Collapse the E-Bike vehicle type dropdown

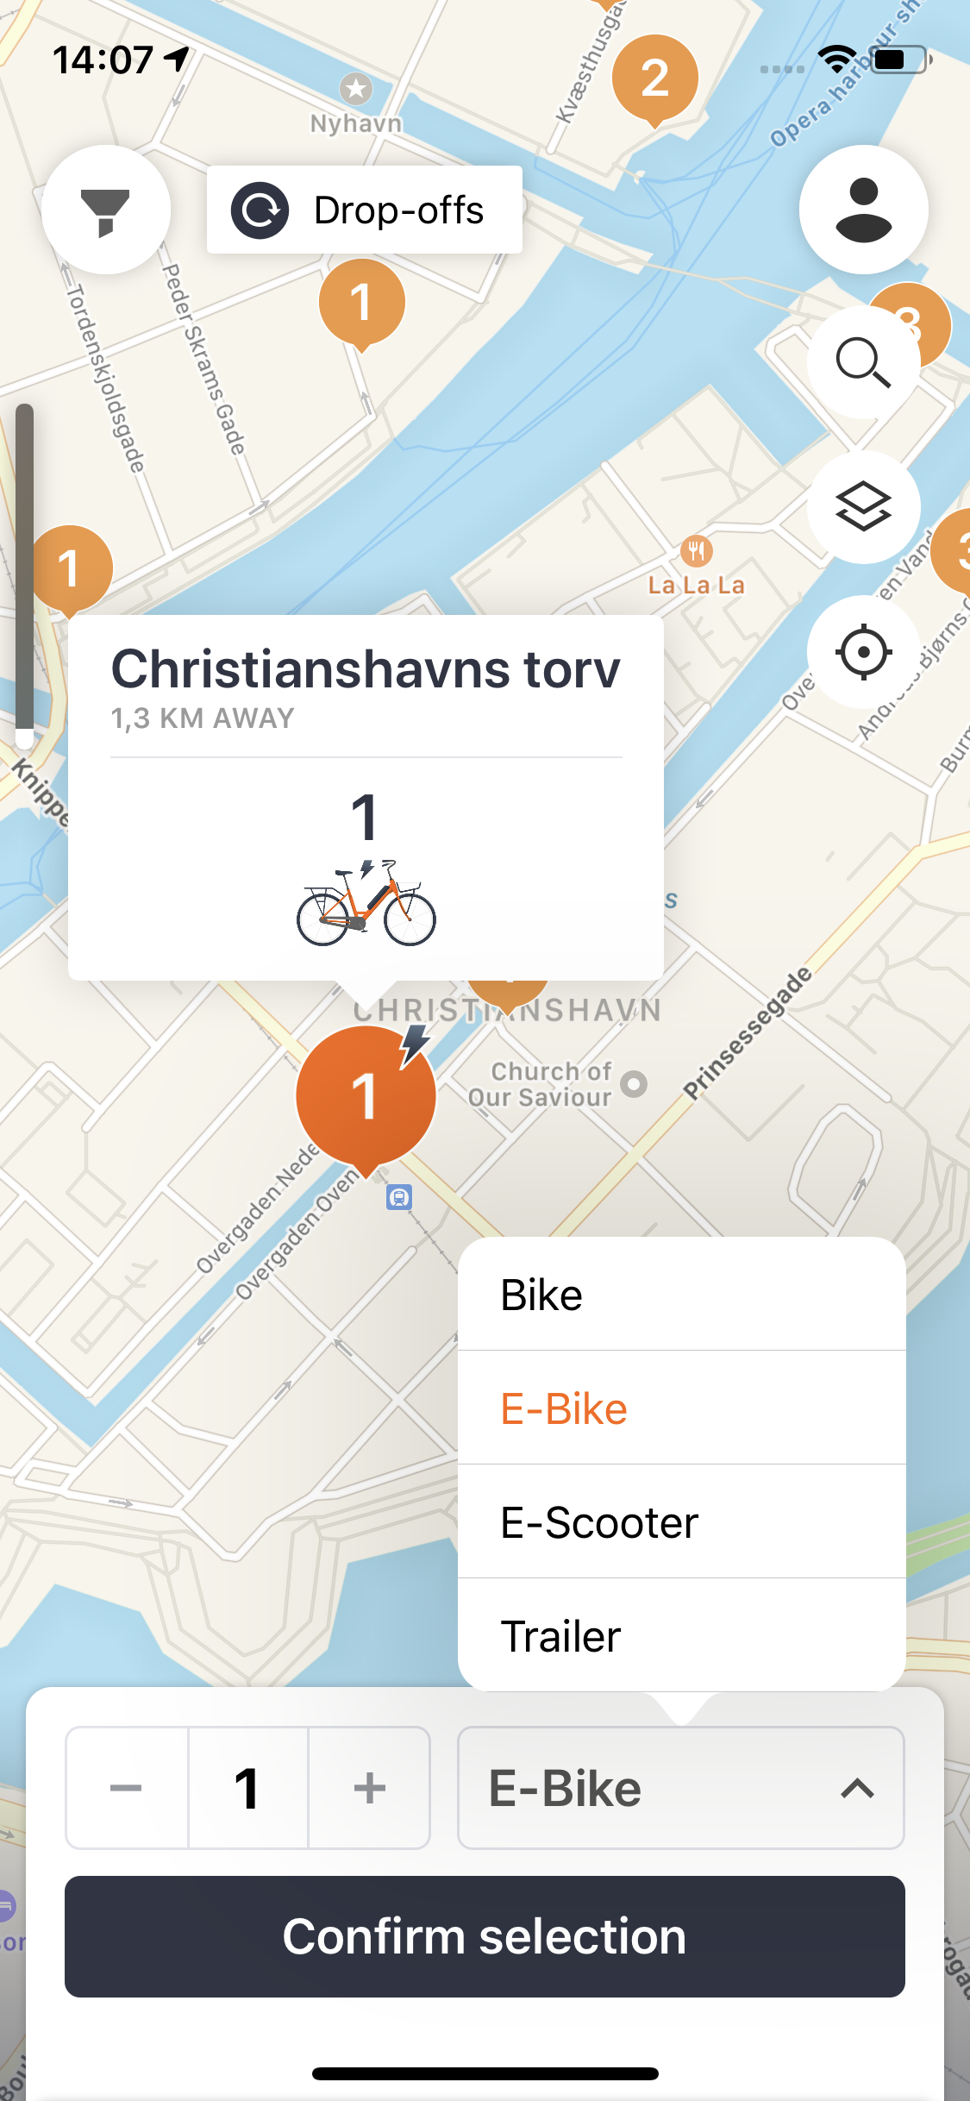point(680,1788)
